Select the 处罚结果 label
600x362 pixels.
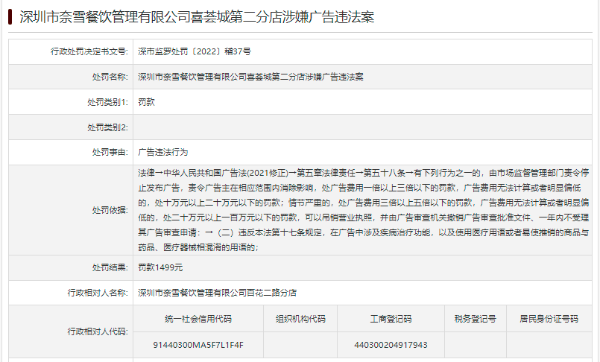[x=110, y=267]
